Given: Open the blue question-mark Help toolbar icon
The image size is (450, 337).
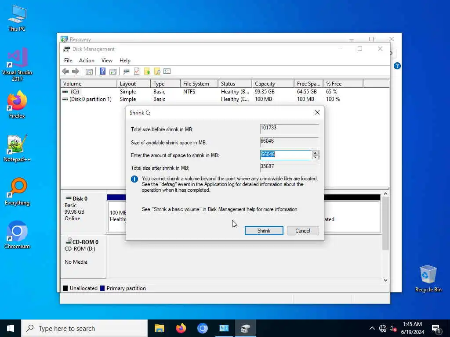Looking at the screenshot, I should (102, 71).
